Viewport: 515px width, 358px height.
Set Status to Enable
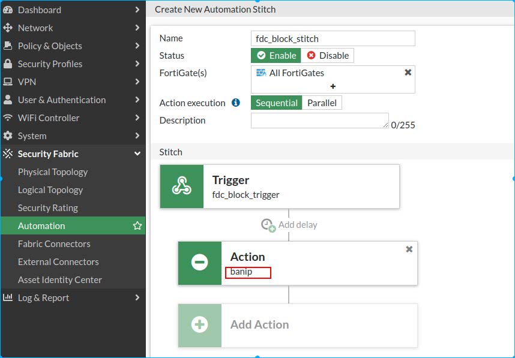point(276,55)
